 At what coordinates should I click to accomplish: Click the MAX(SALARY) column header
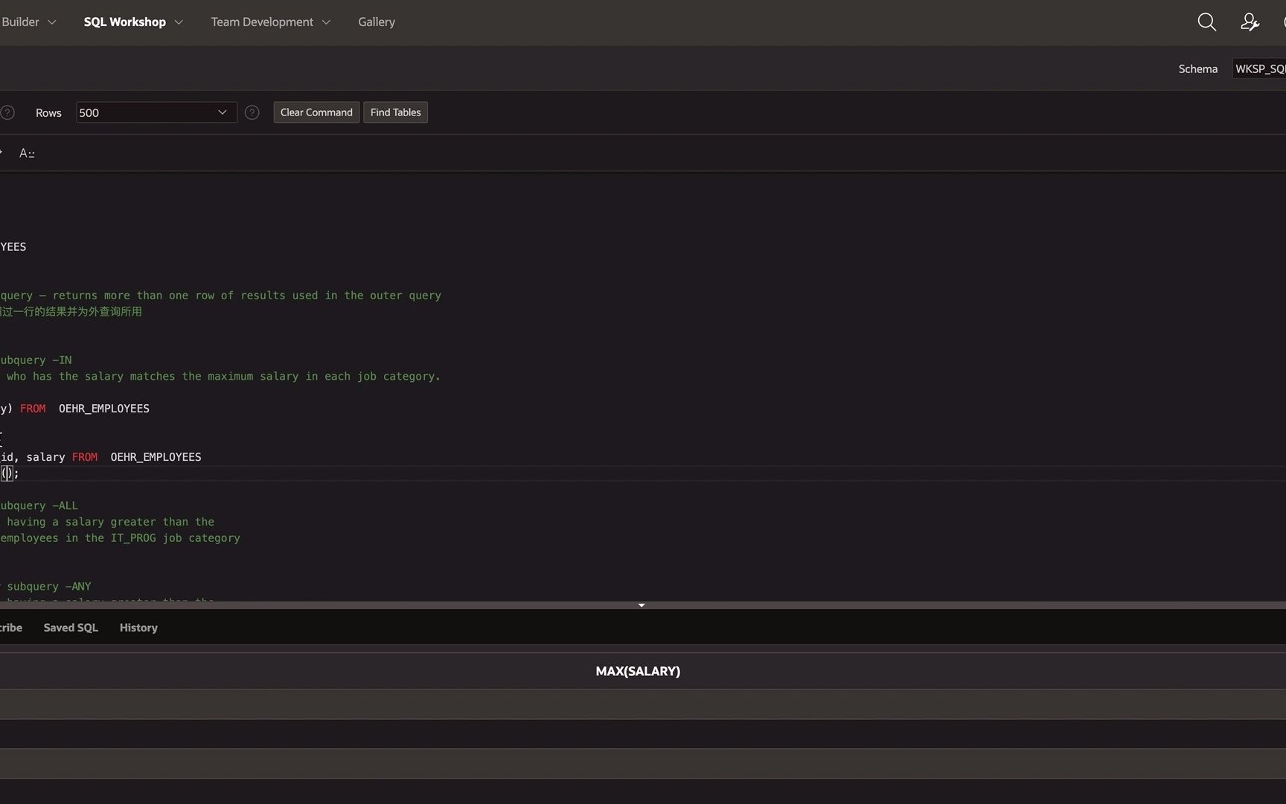(638, 671)
